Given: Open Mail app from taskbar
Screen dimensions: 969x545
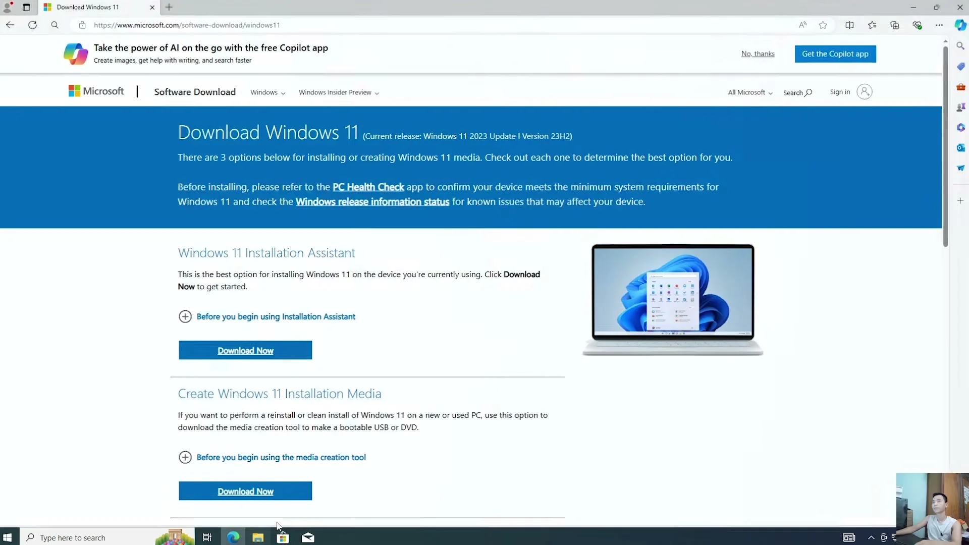Looking at the screenshot, I should 308,537.
